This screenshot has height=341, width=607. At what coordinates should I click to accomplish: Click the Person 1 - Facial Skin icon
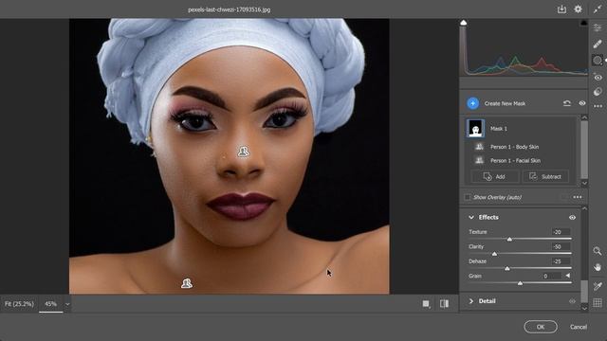479,160
